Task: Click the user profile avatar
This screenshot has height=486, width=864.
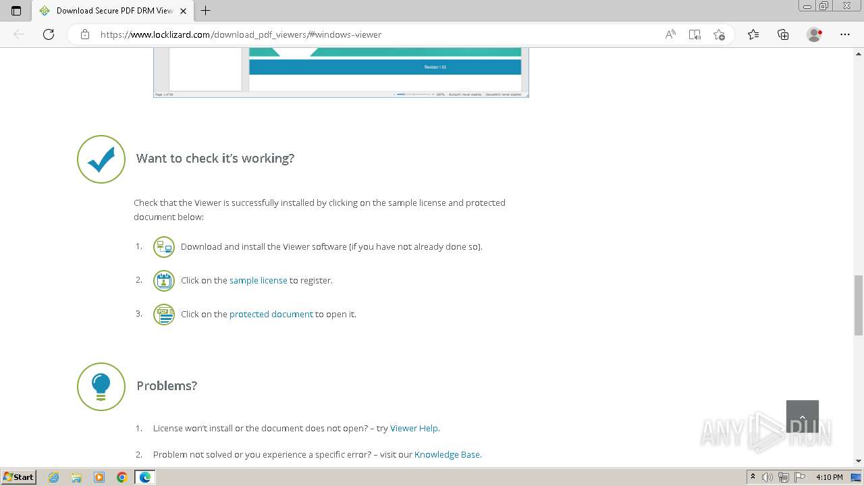Action: point(814,34)
